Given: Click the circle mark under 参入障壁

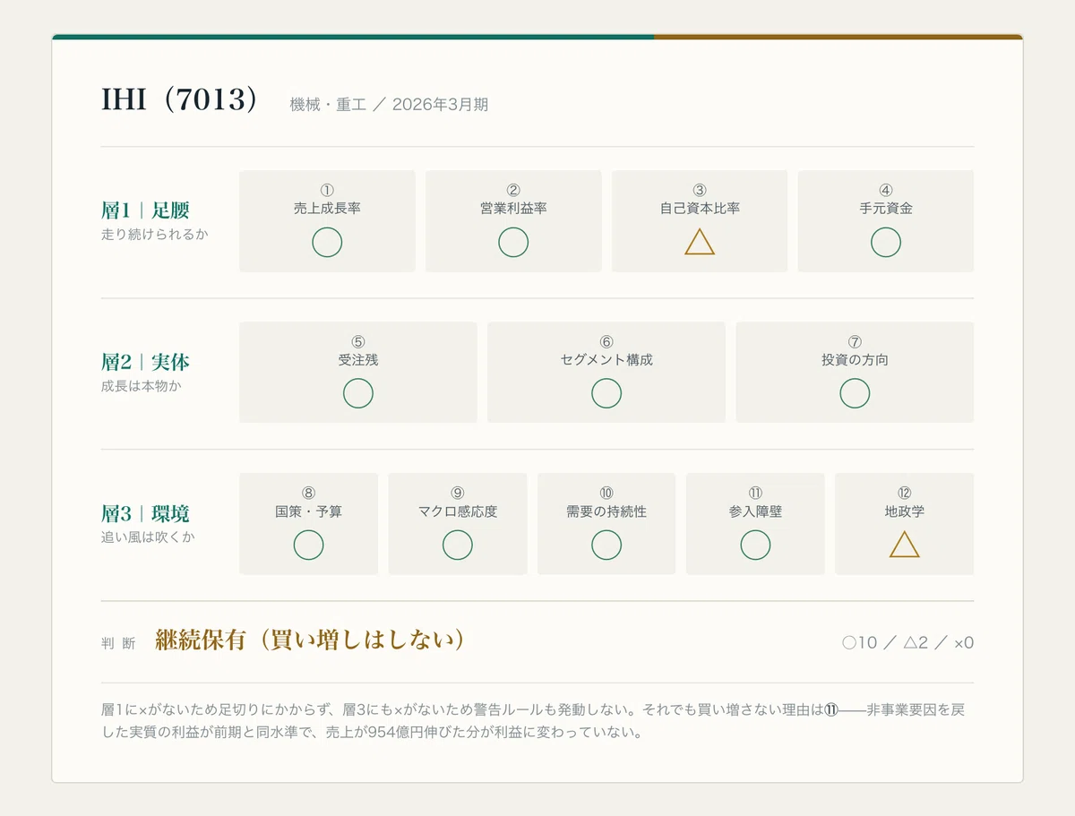Looking at the screenshot, I should pos(755,545).
